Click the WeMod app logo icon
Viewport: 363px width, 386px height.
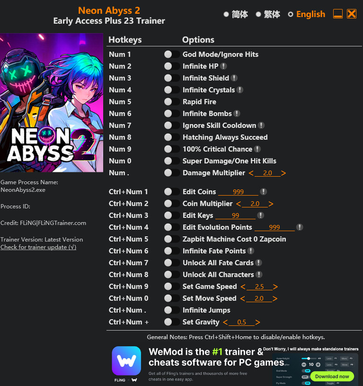(126, 361)
